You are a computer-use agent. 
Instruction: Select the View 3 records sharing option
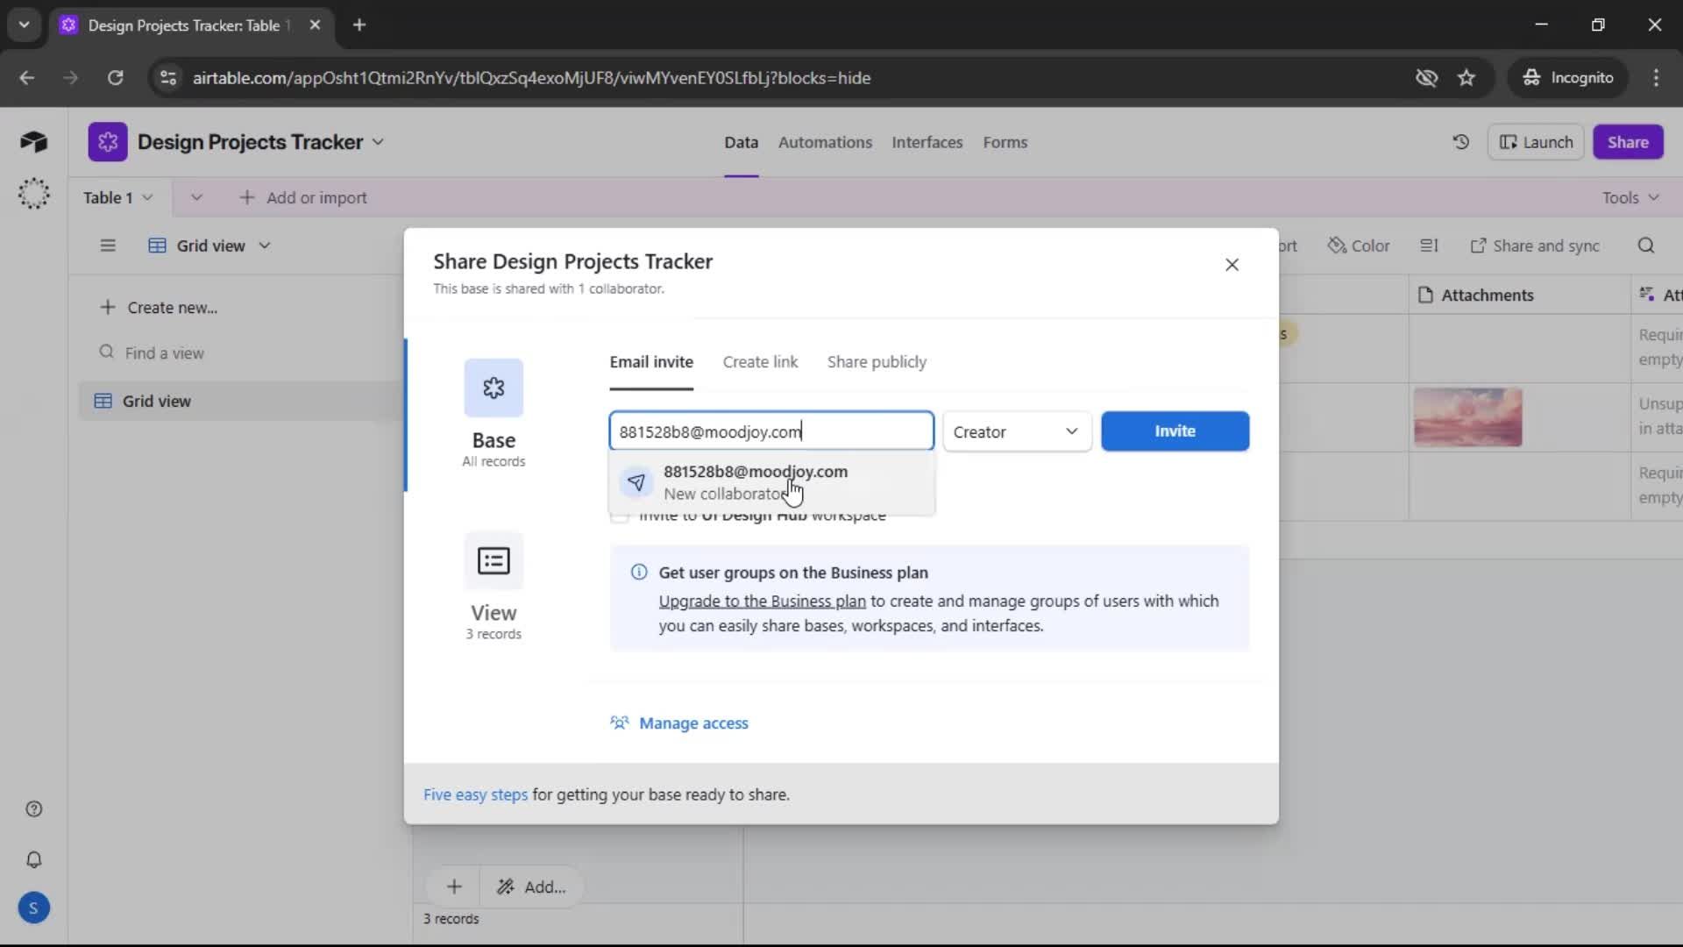pos(494,586)
